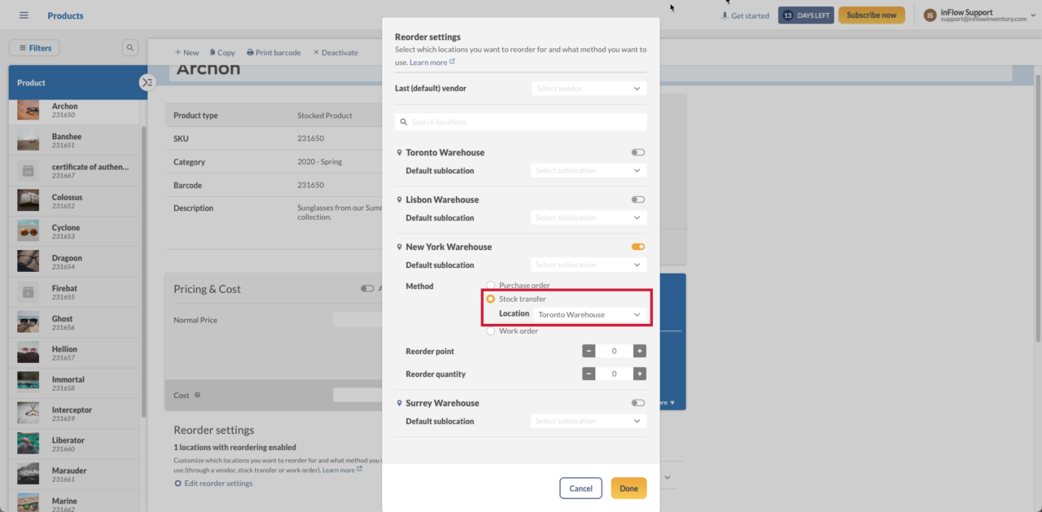The width and height of the screenshot is (1042, 512).
Task: Click the New York Warehouse location pin icon
Action: click(x=399, y=247)
